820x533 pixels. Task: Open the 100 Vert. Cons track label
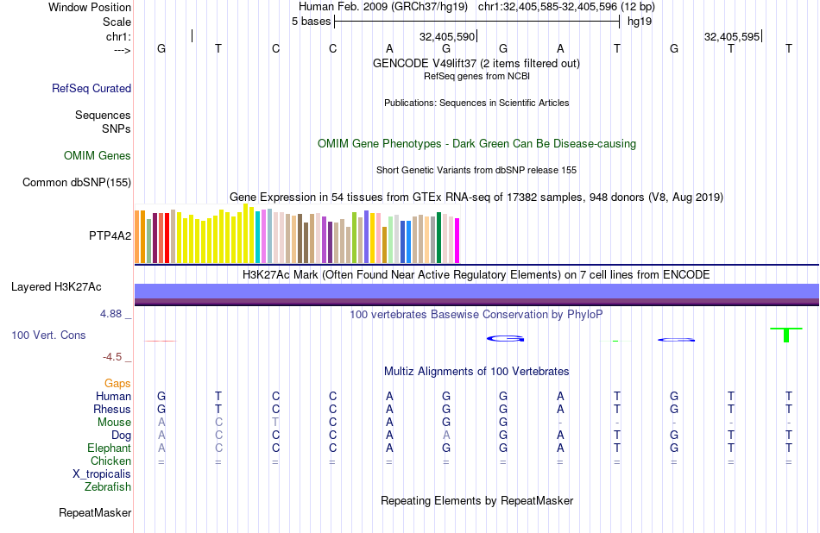[48, 335]
